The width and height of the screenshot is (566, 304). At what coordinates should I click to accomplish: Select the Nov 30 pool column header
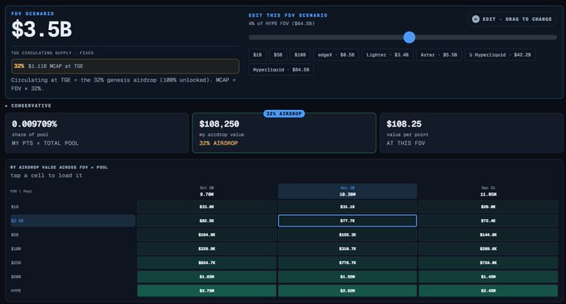[347, 191]
